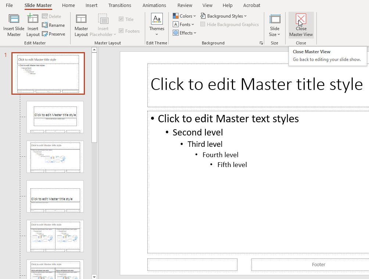Open the File menu
Screen dimensions: 369x279
pos(9,6)
